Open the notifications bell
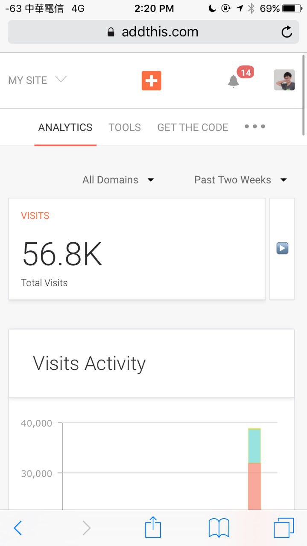Screen dimensions: 307x546 coord(233,81)
